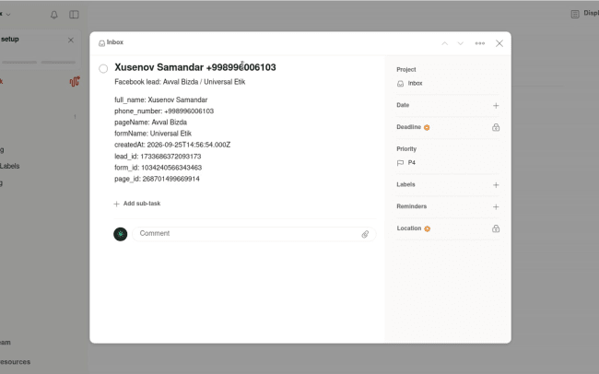Click the Labels field label in side panel
Screen dimensions: 599x374
coord(405,184)
